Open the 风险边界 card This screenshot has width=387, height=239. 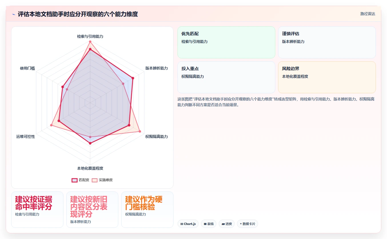pos(327,77)
